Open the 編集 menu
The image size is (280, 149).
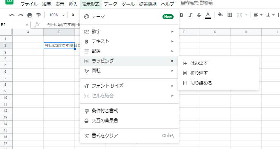pos(46,4)
